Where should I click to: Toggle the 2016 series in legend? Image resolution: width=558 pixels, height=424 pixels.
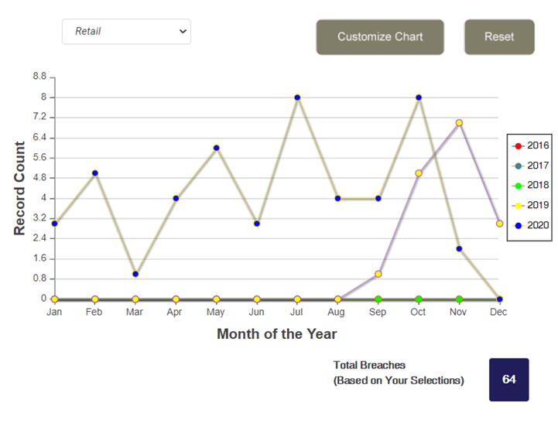tap(531, 145)
